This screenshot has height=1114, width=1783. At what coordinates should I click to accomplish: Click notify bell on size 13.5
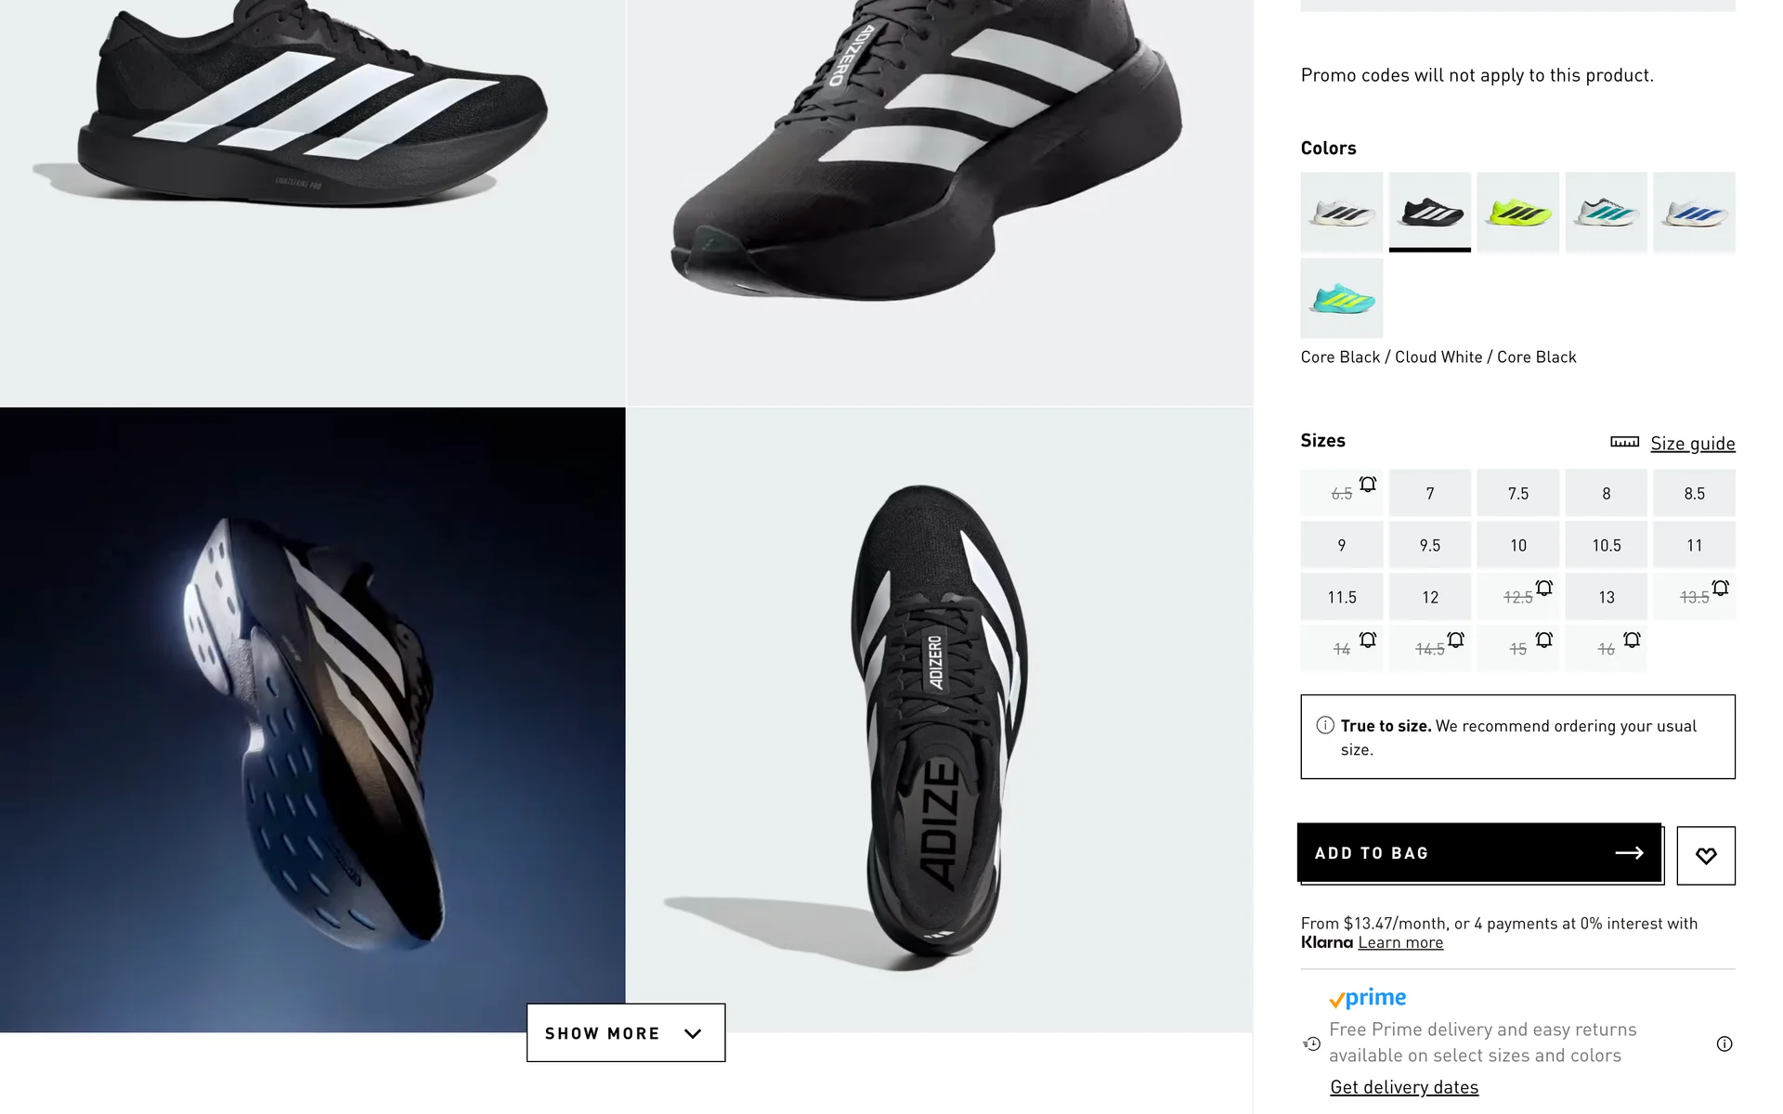(x=1720, y=588)
